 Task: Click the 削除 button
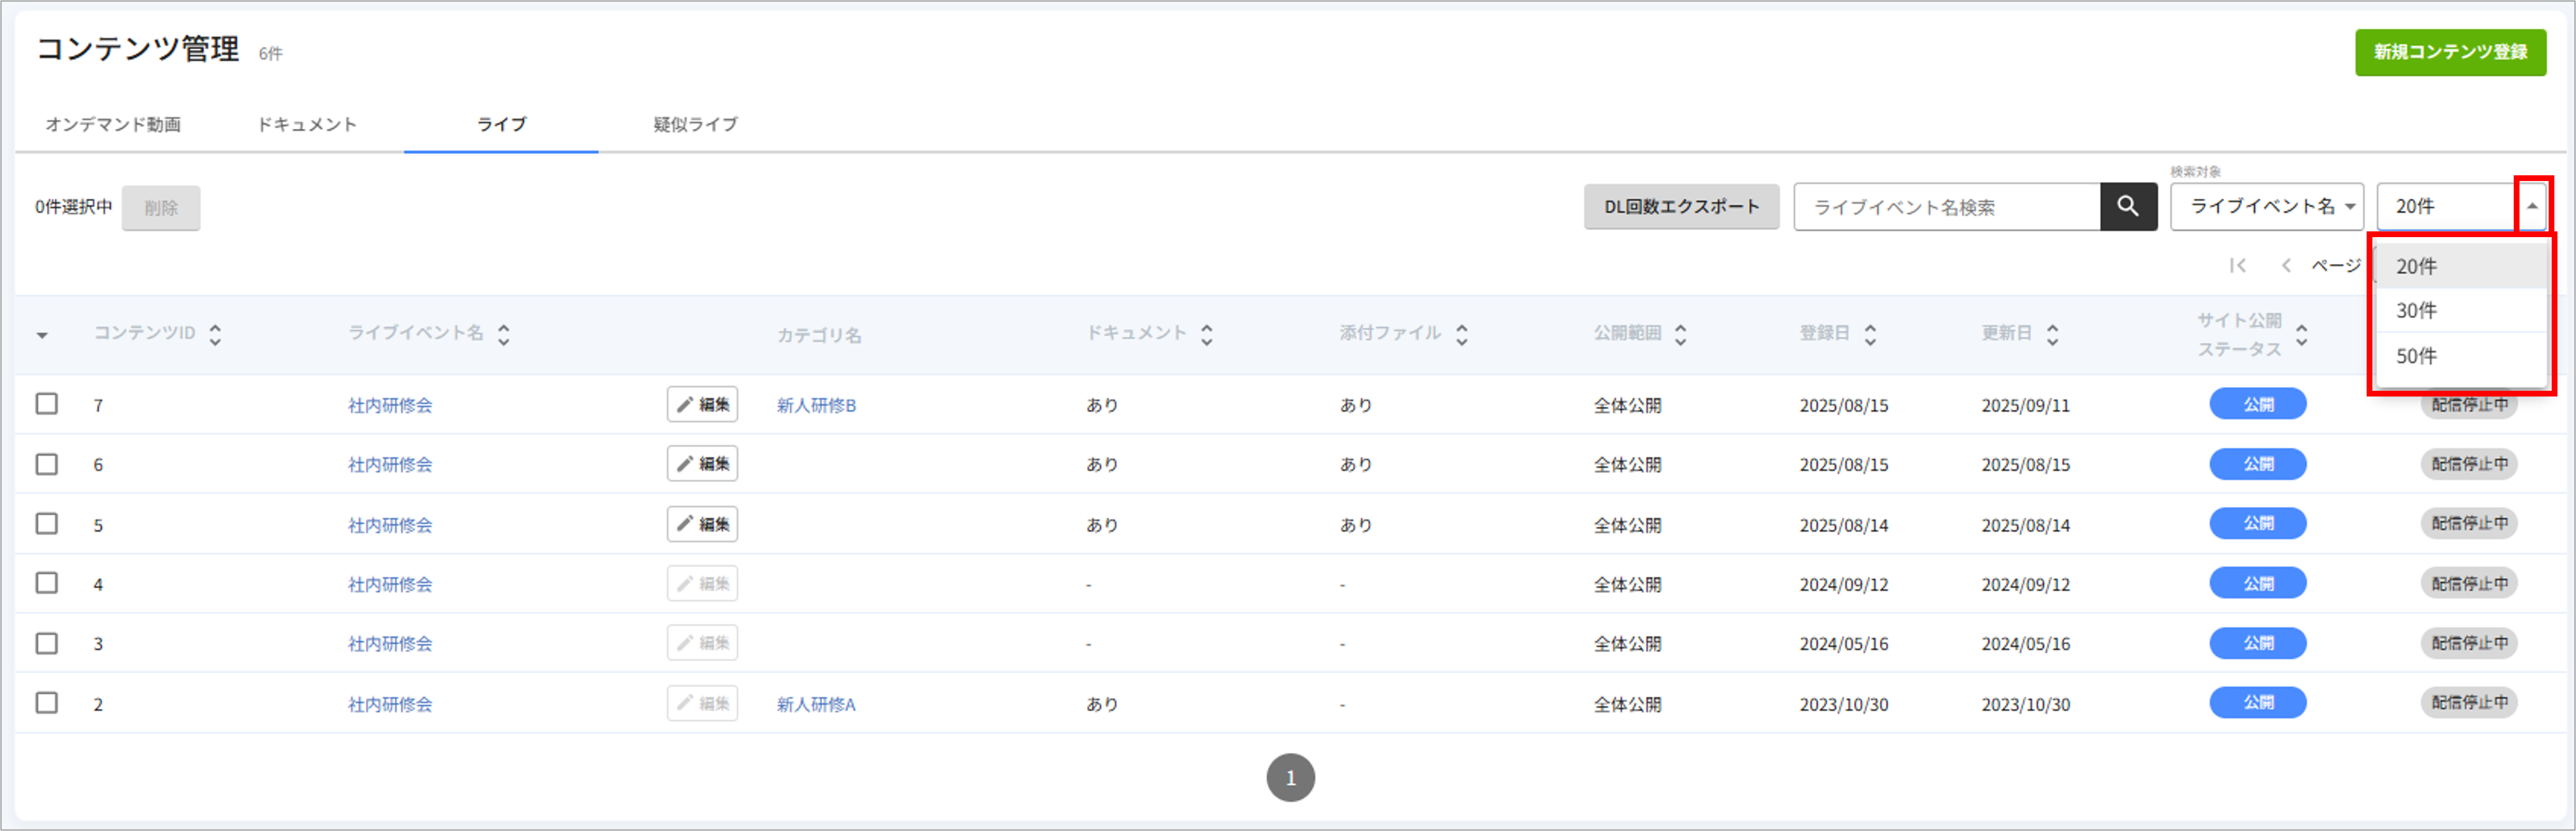(x=161, y=208)
